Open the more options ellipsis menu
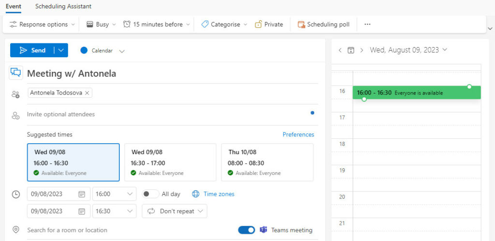Screen dimensions: 495x241 coord(367,24)
